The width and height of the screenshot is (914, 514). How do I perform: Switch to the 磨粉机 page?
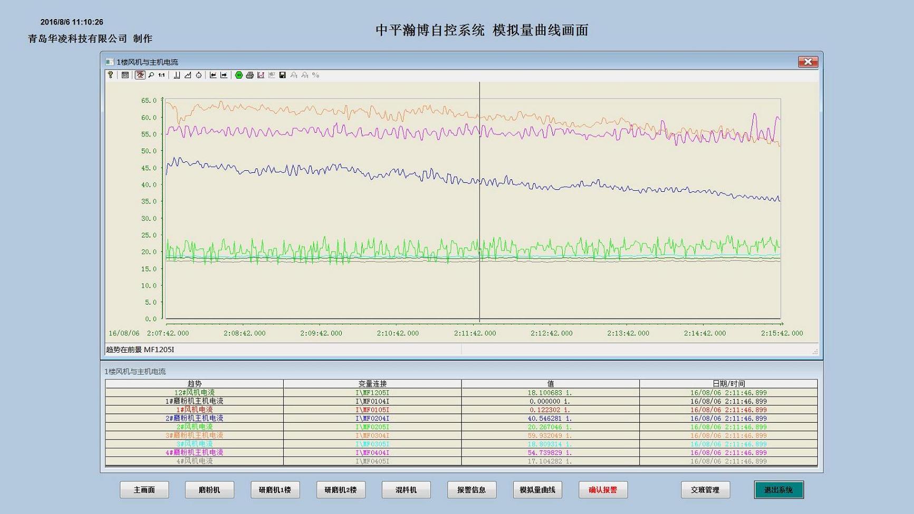(x=209, y=490)
